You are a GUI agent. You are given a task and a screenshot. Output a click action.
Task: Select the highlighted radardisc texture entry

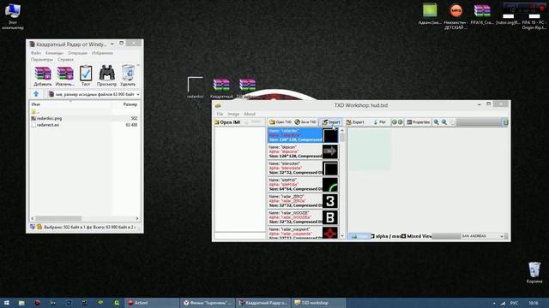[x=303, y=135]
